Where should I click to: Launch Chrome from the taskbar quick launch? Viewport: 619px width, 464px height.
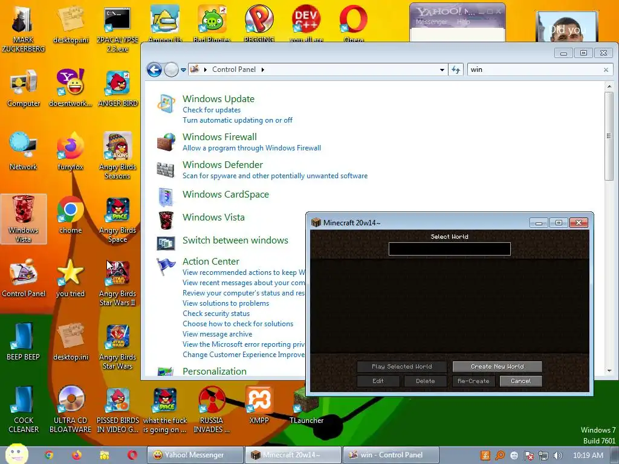tap(49, 455)
